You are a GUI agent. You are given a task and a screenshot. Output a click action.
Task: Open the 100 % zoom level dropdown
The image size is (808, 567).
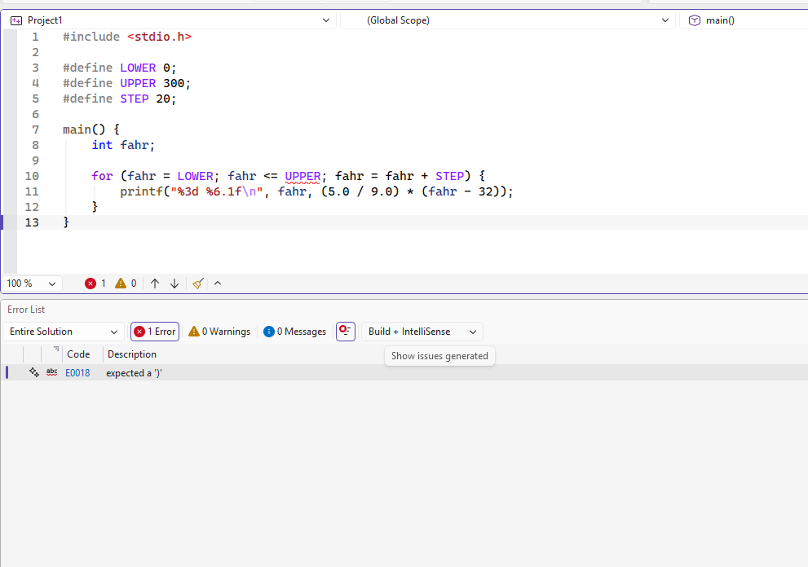pyautogui.click(x=32, y=283)
